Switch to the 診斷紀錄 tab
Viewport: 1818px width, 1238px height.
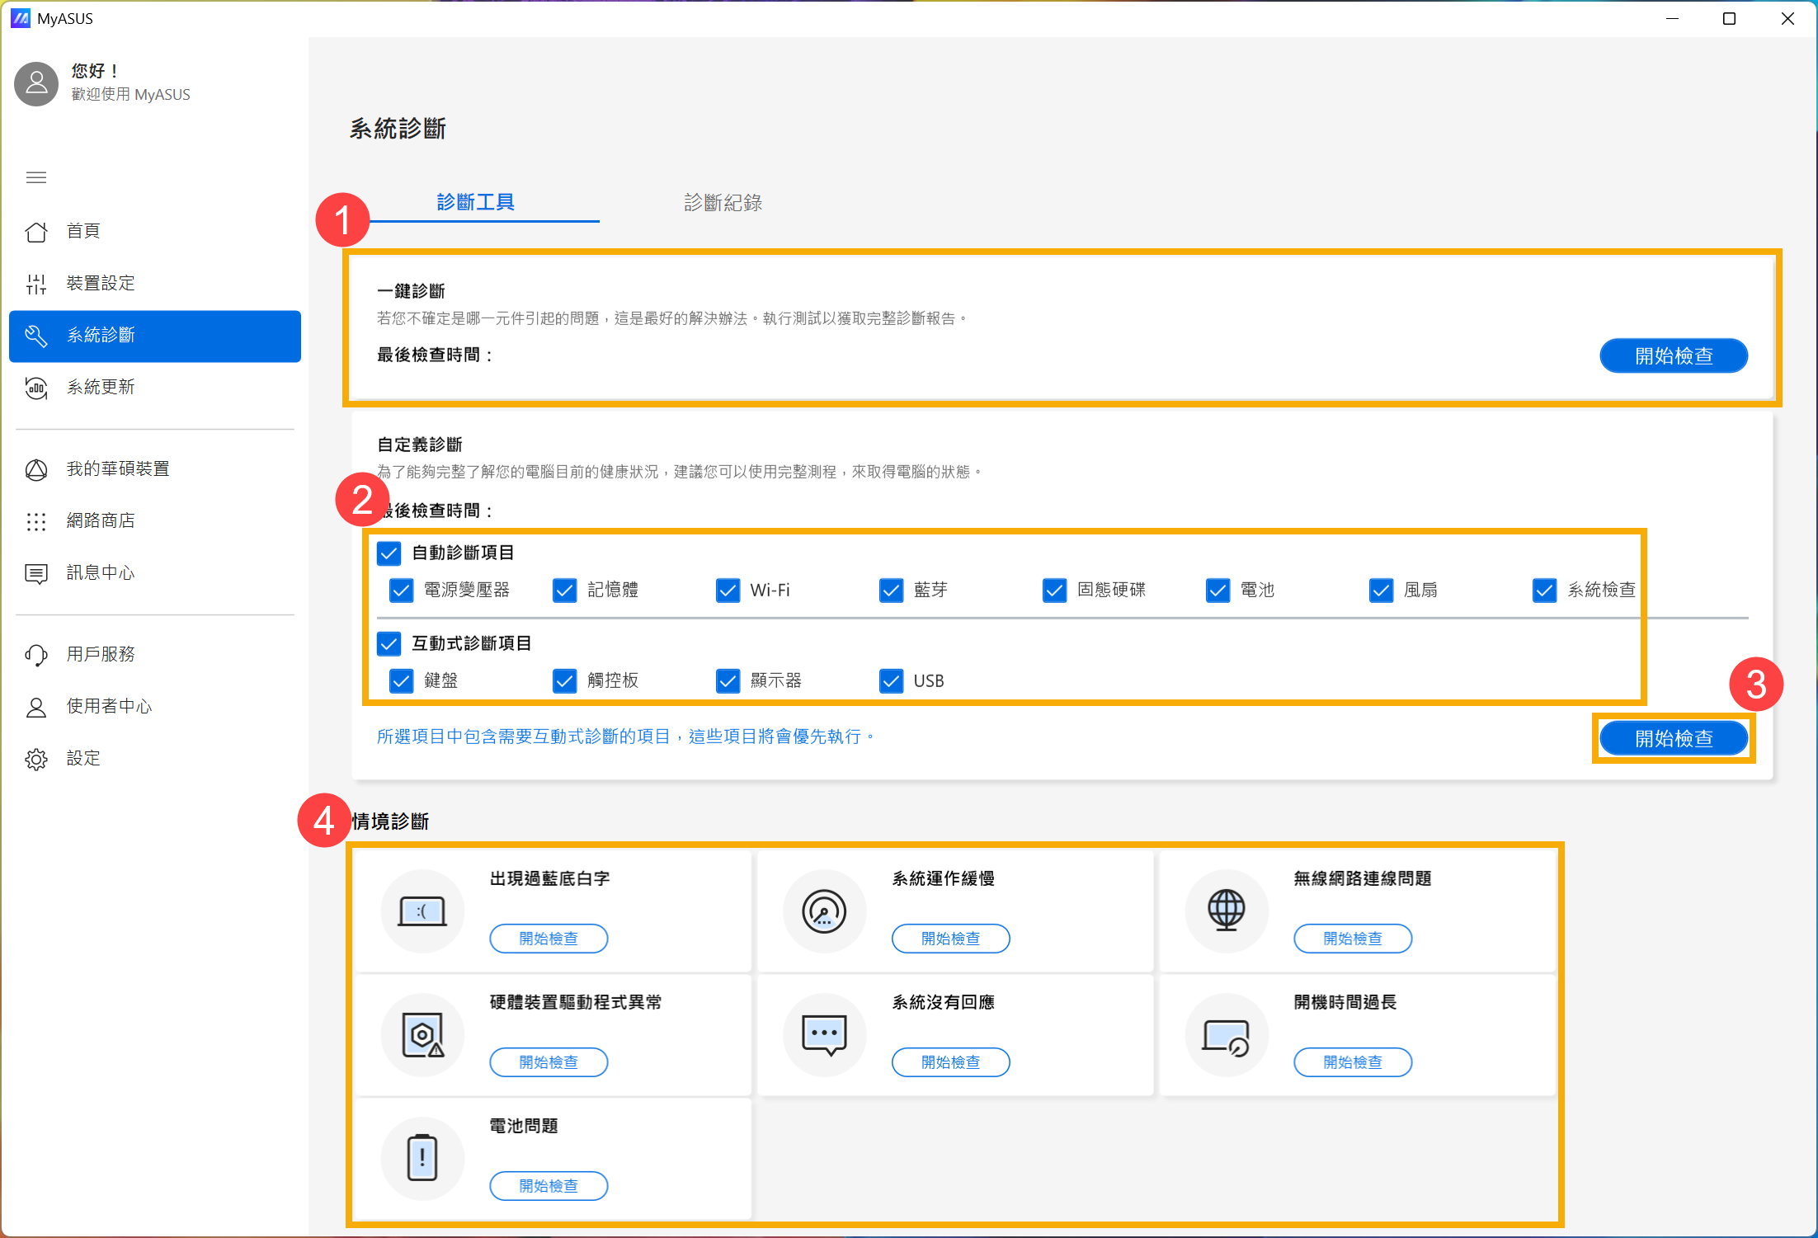click(x=723, y=203)
